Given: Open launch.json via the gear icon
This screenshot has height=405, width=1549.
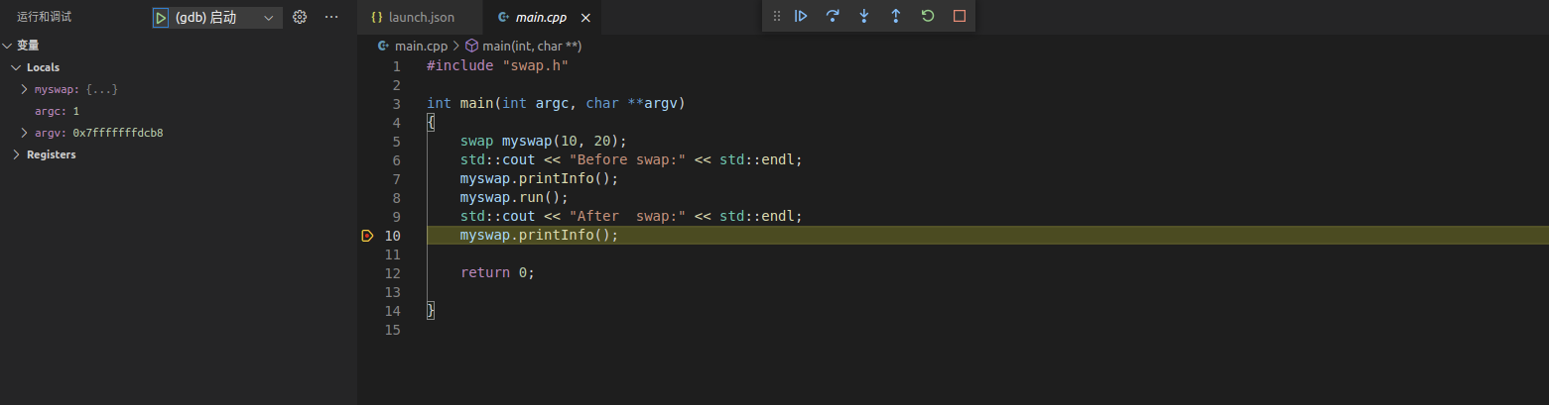Looking at the screenshot, I should click(x=300, y=18).
